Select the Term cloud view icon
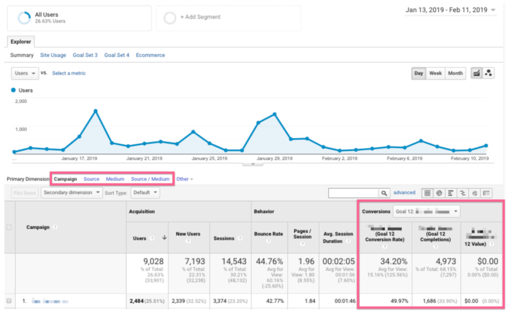 [x=474, y=193]
